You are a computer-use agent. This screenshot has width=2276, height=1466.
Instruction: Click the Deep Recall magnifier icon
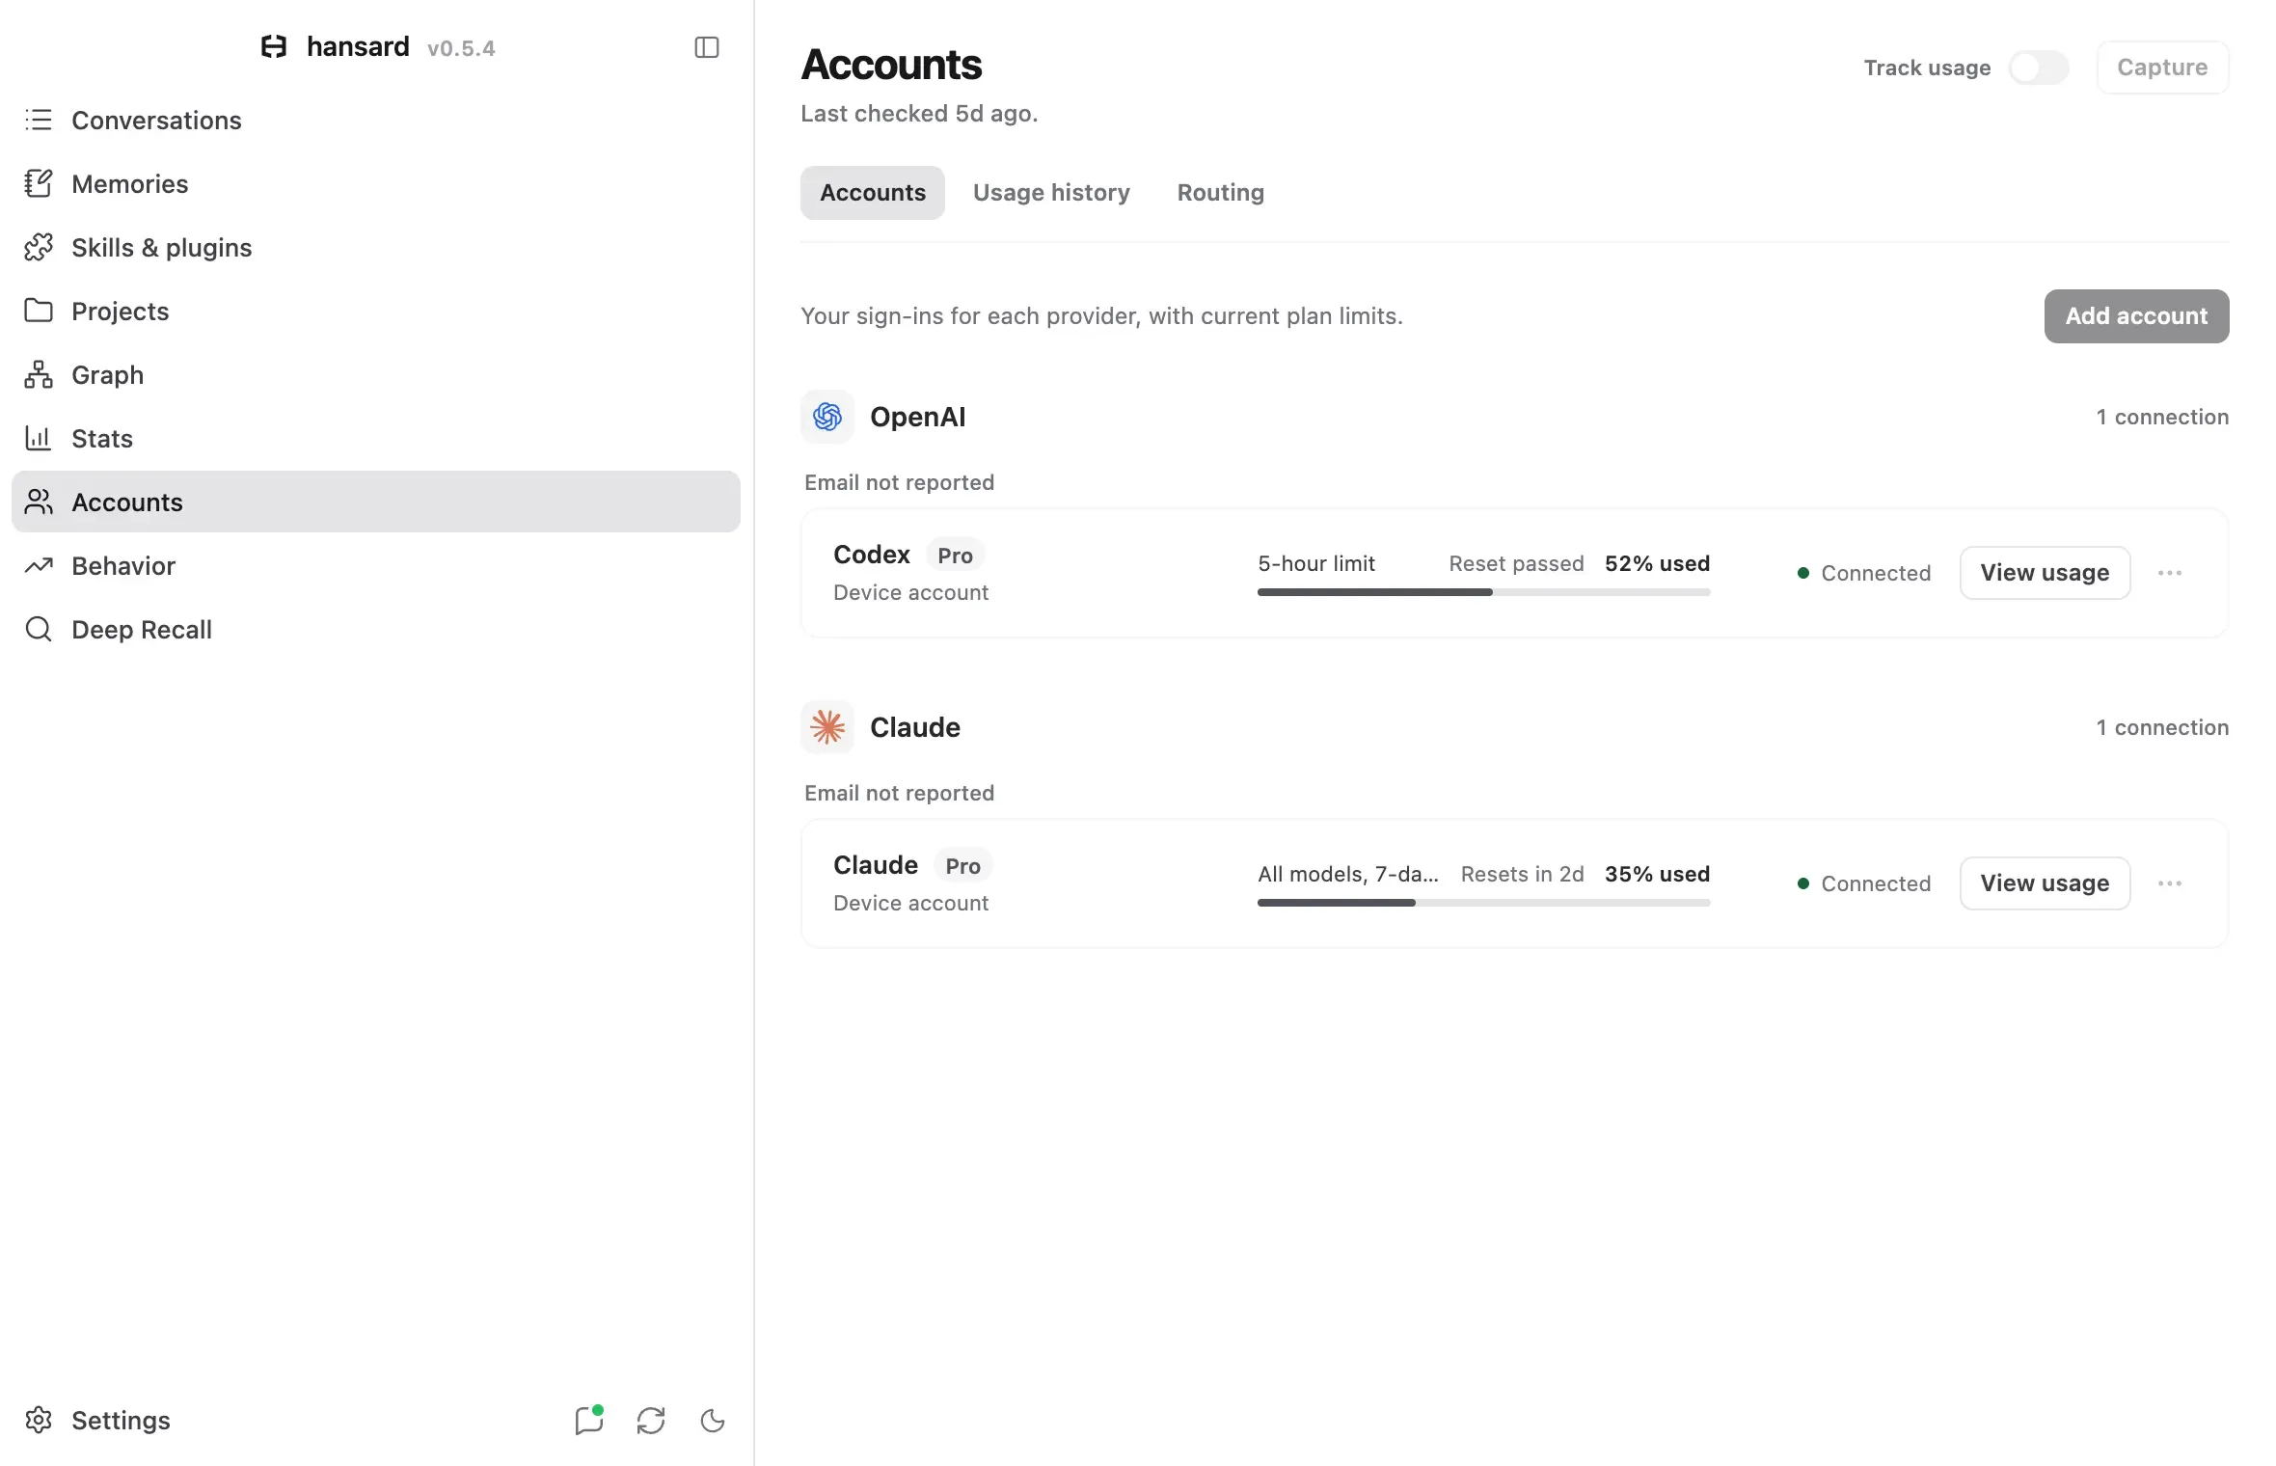point(39,629)
